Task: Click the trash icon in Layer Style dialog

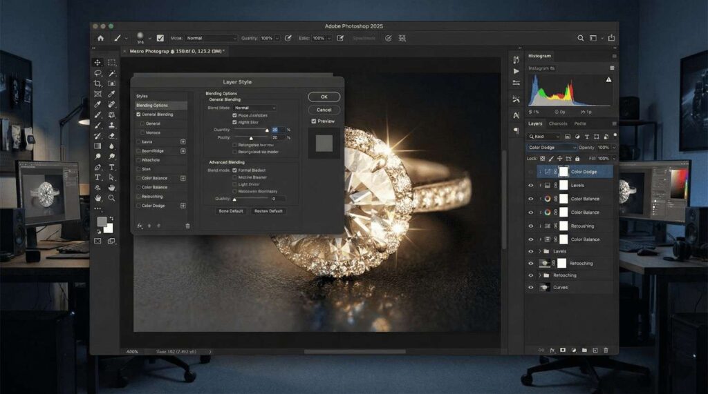Action: point(187,226)
